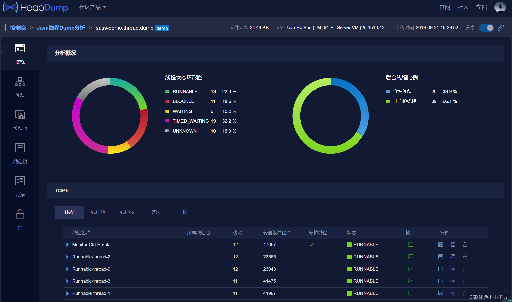The height and width of the screenshot is (302, 512).
Task: Go to Java线程Dump分析 breadcrumb link
Action: coord(61,28)
